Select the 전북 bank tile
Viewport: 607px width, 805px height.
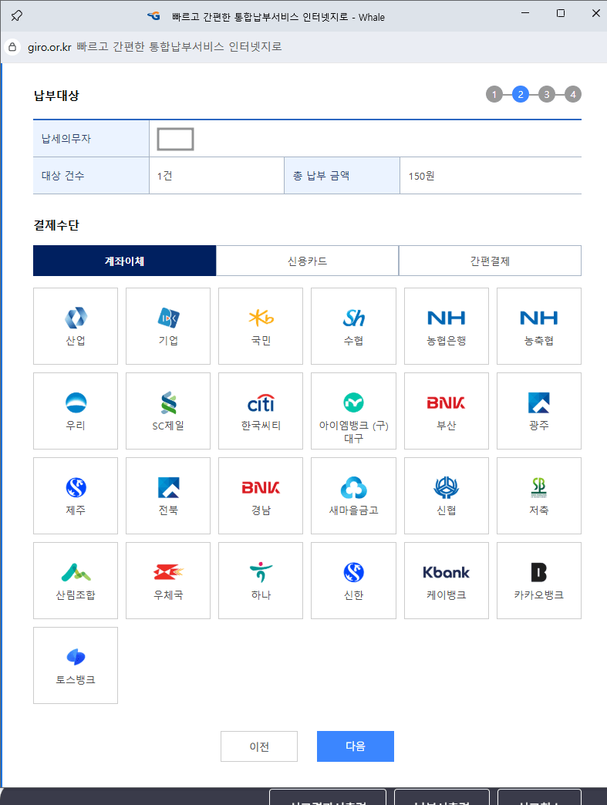[168, 496]
